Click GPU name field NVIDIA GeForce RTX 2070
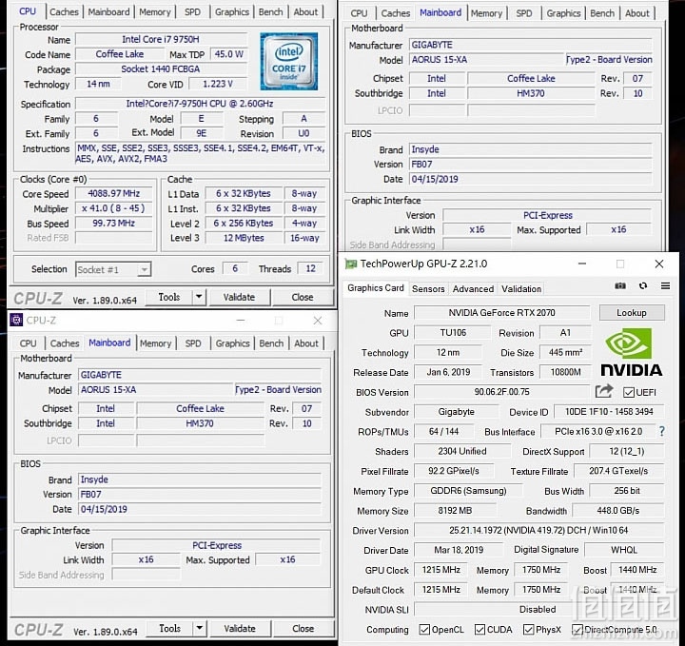This screenshot has width=685, height=646. click(502, 313)
